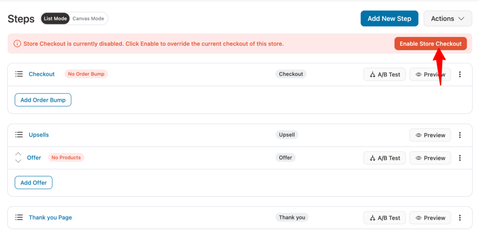Click the A/B Test icon for the Offer
The image size is (479, 247).
374,158
